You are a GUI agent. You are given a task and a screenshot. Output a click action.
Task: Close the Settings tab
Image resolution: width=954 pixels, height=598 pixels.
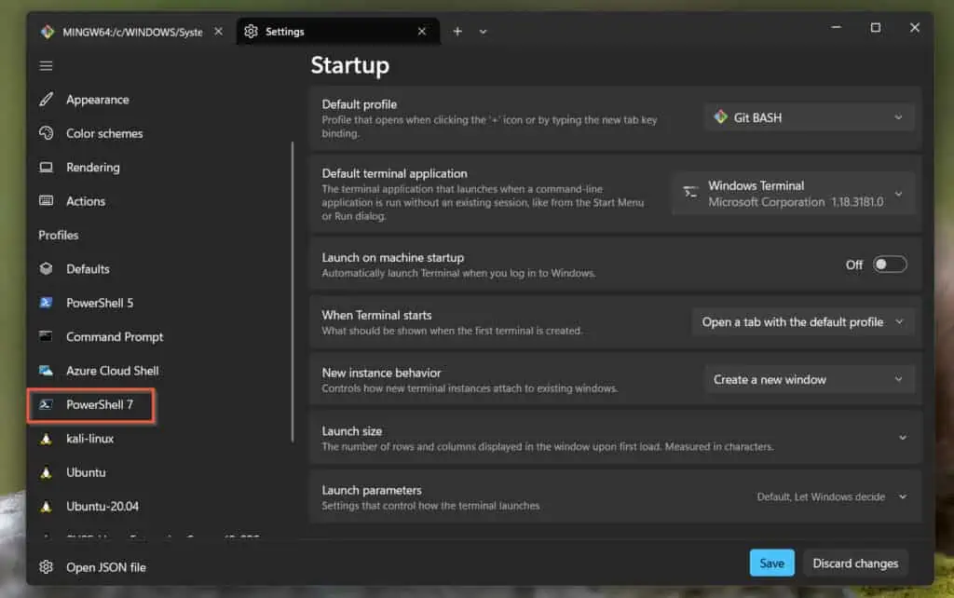point(422,31)
